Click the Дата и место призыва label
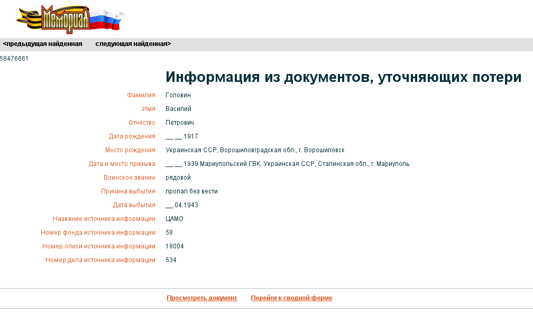The image size is (533, 315). (x=122, y=164)
